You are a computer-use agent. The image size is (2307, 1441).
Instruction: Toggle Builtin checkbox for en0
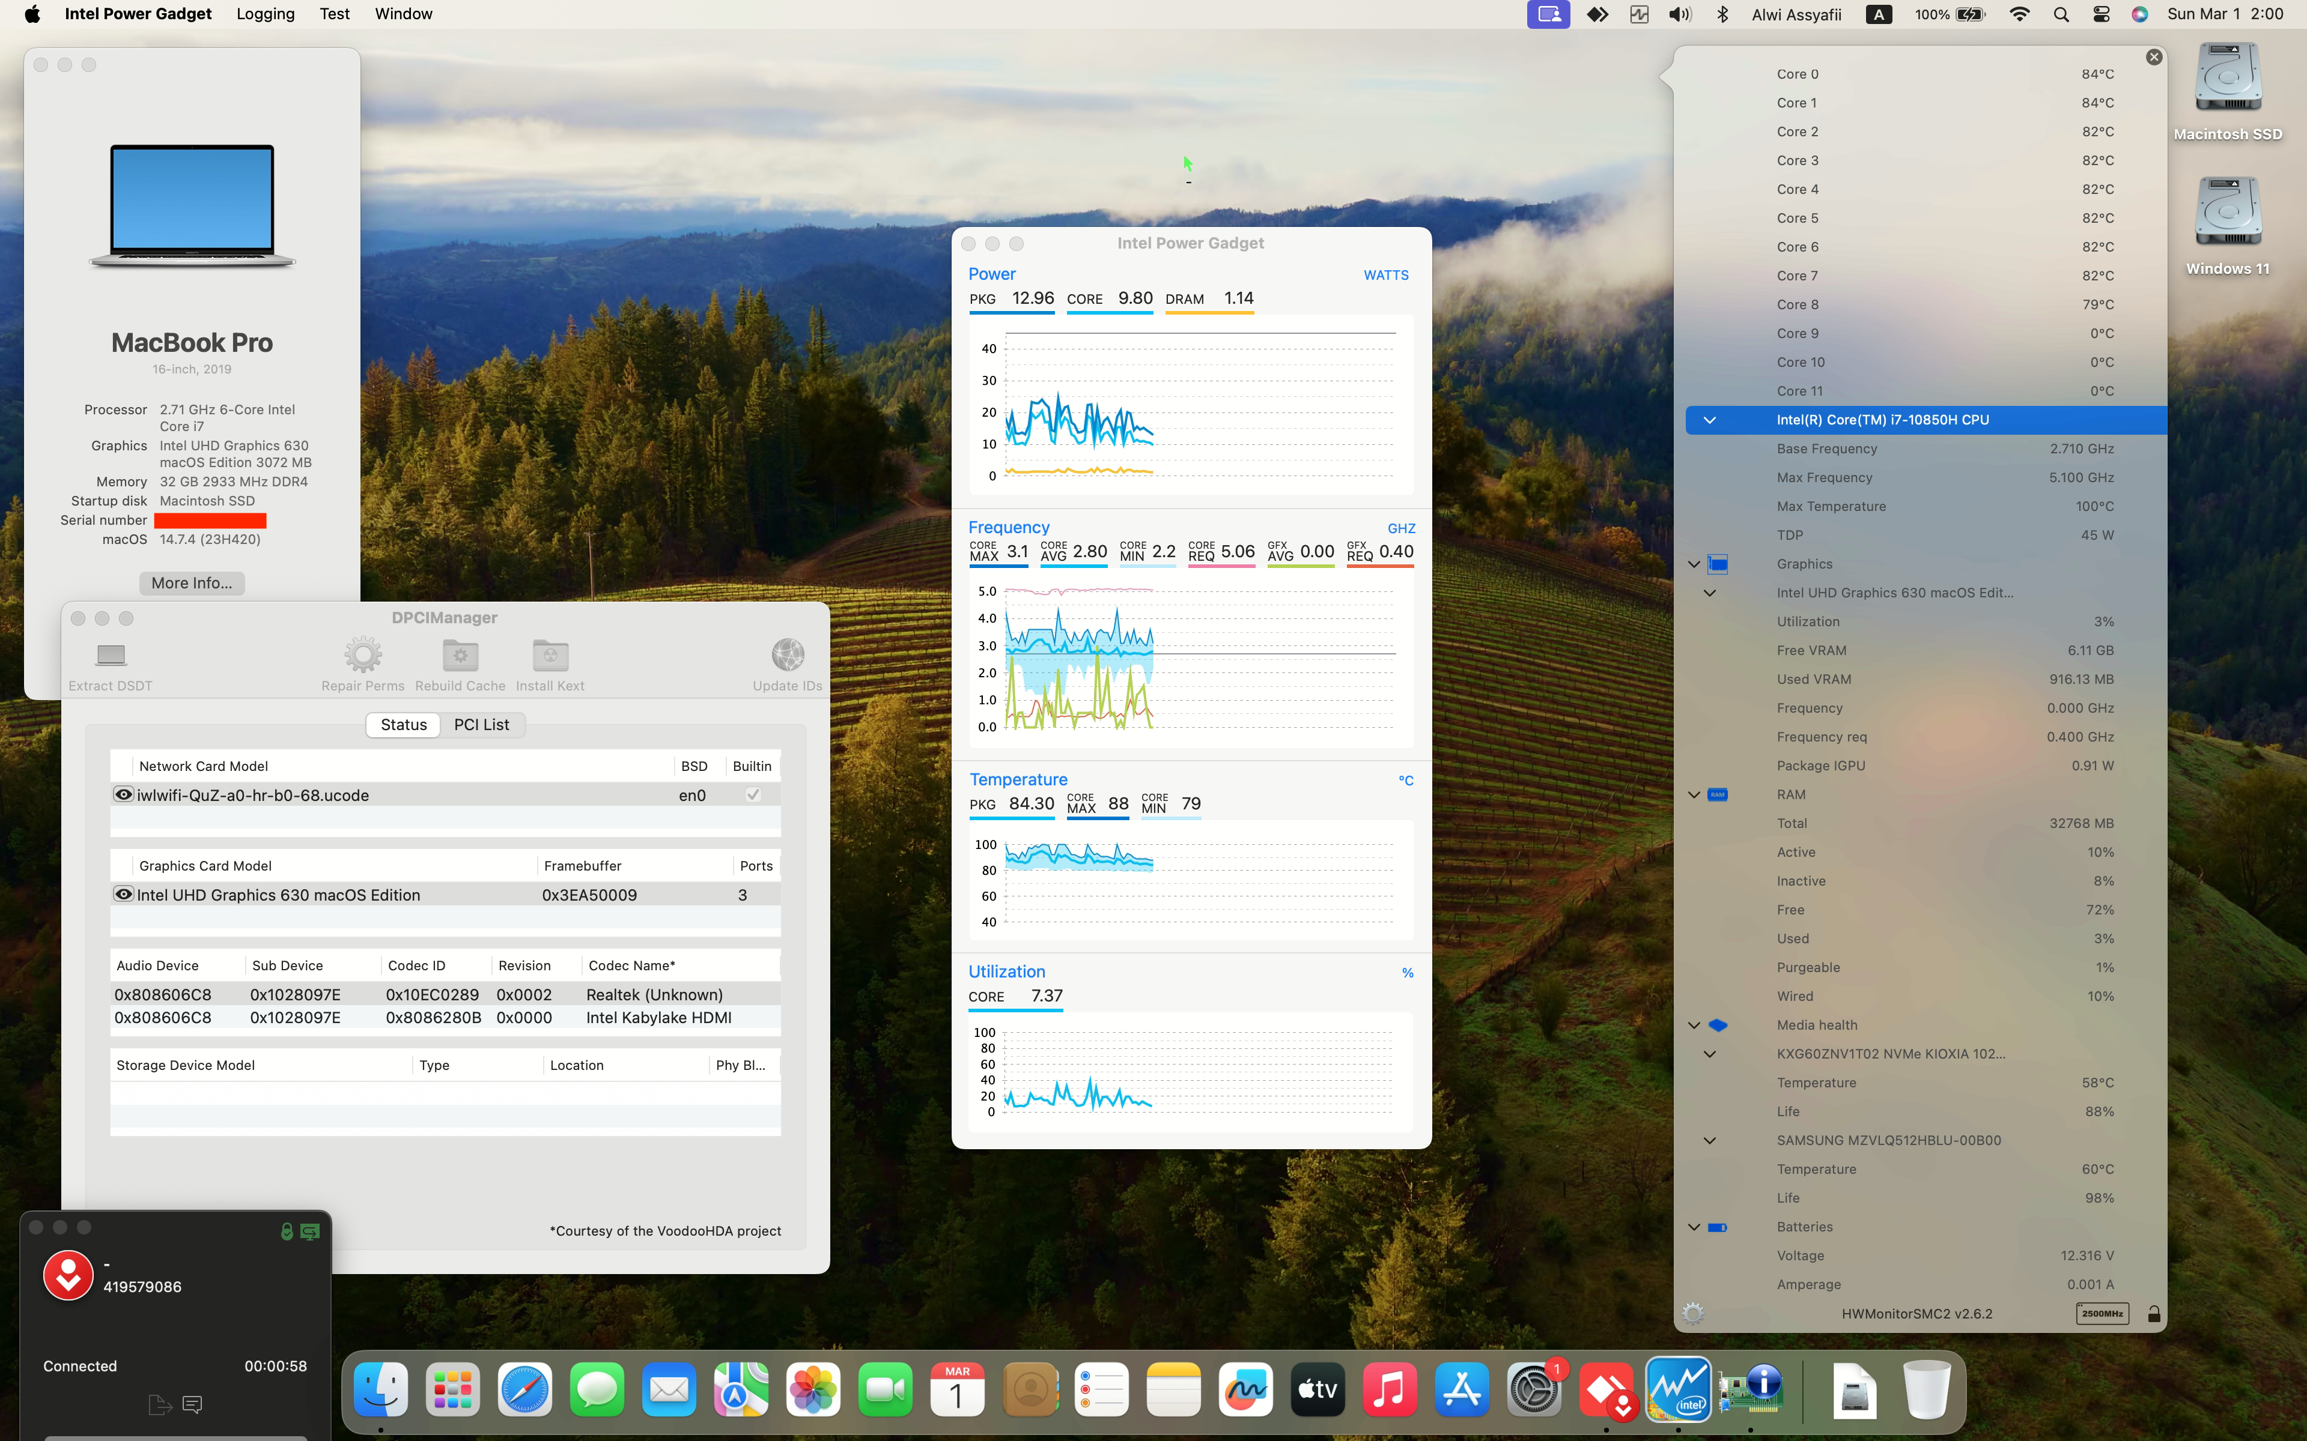753,794
